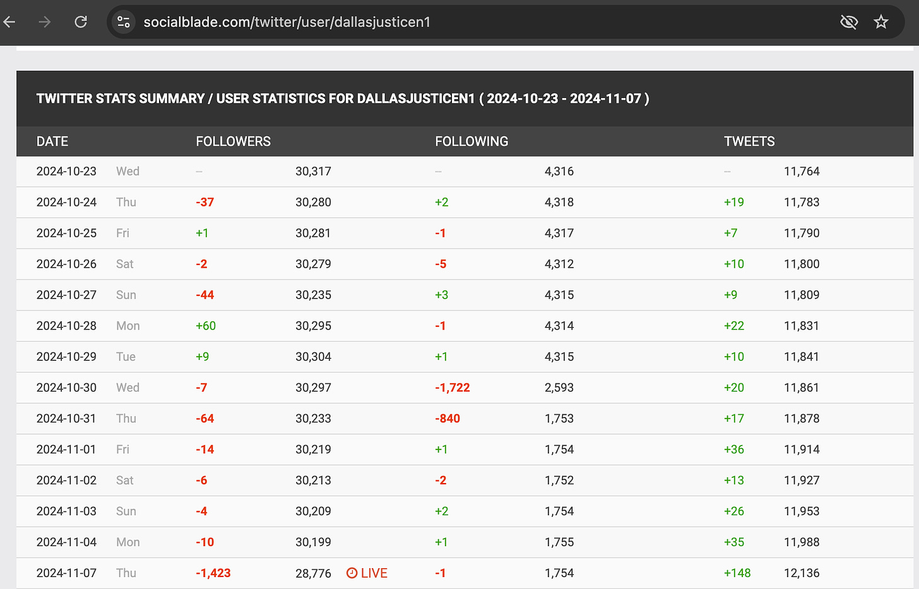The height and width of the screenshot is (589, 919).
Task: Click tweets change +22
Action: tap(734, 326)
